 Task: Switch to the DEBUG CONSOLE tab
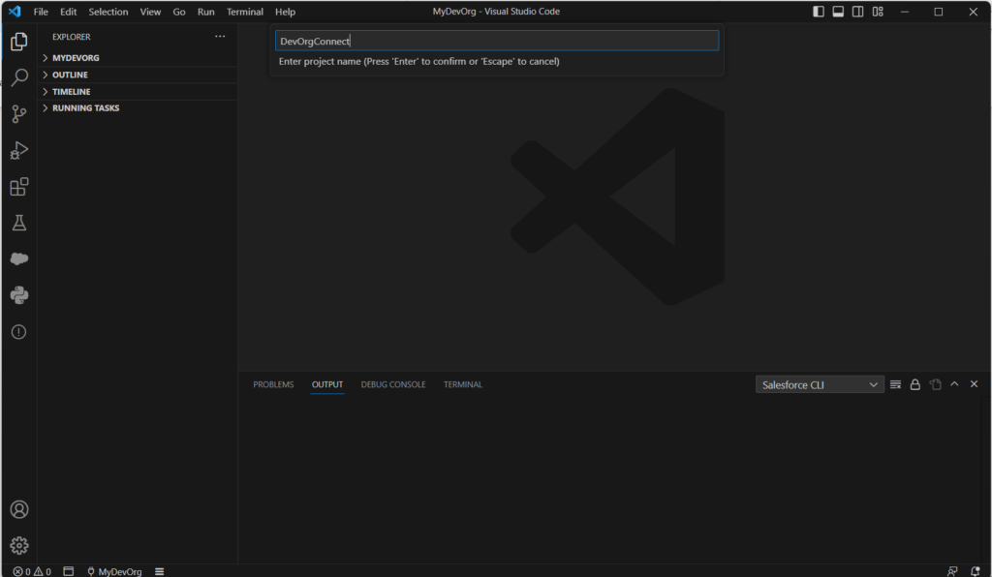(392, 384)
